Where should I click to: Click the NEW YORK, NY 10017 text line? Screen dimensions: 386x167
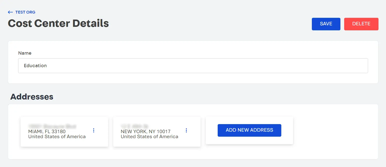pos(146,131)
